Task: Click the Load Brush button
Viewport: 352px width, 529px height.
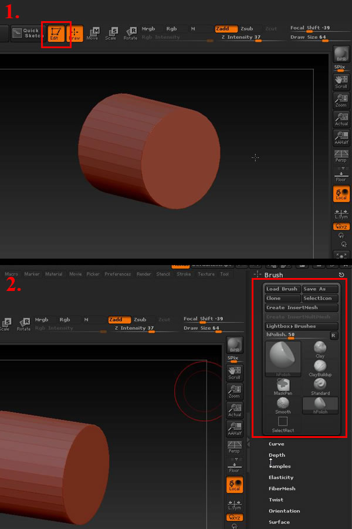Action: [x=283, y=289]
